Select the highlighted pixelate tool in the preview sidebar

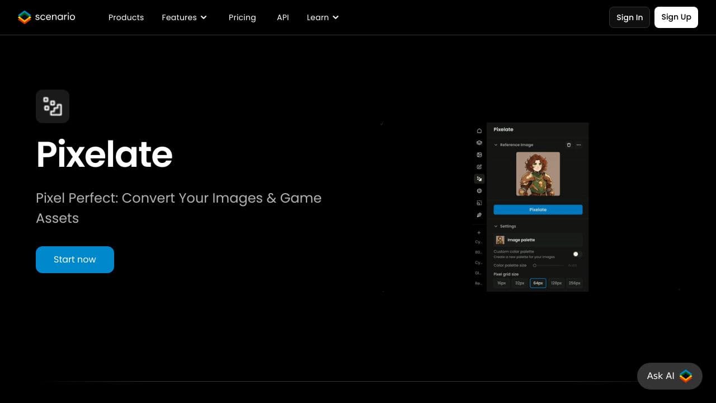pyautogui.click(x=479, y=179)
